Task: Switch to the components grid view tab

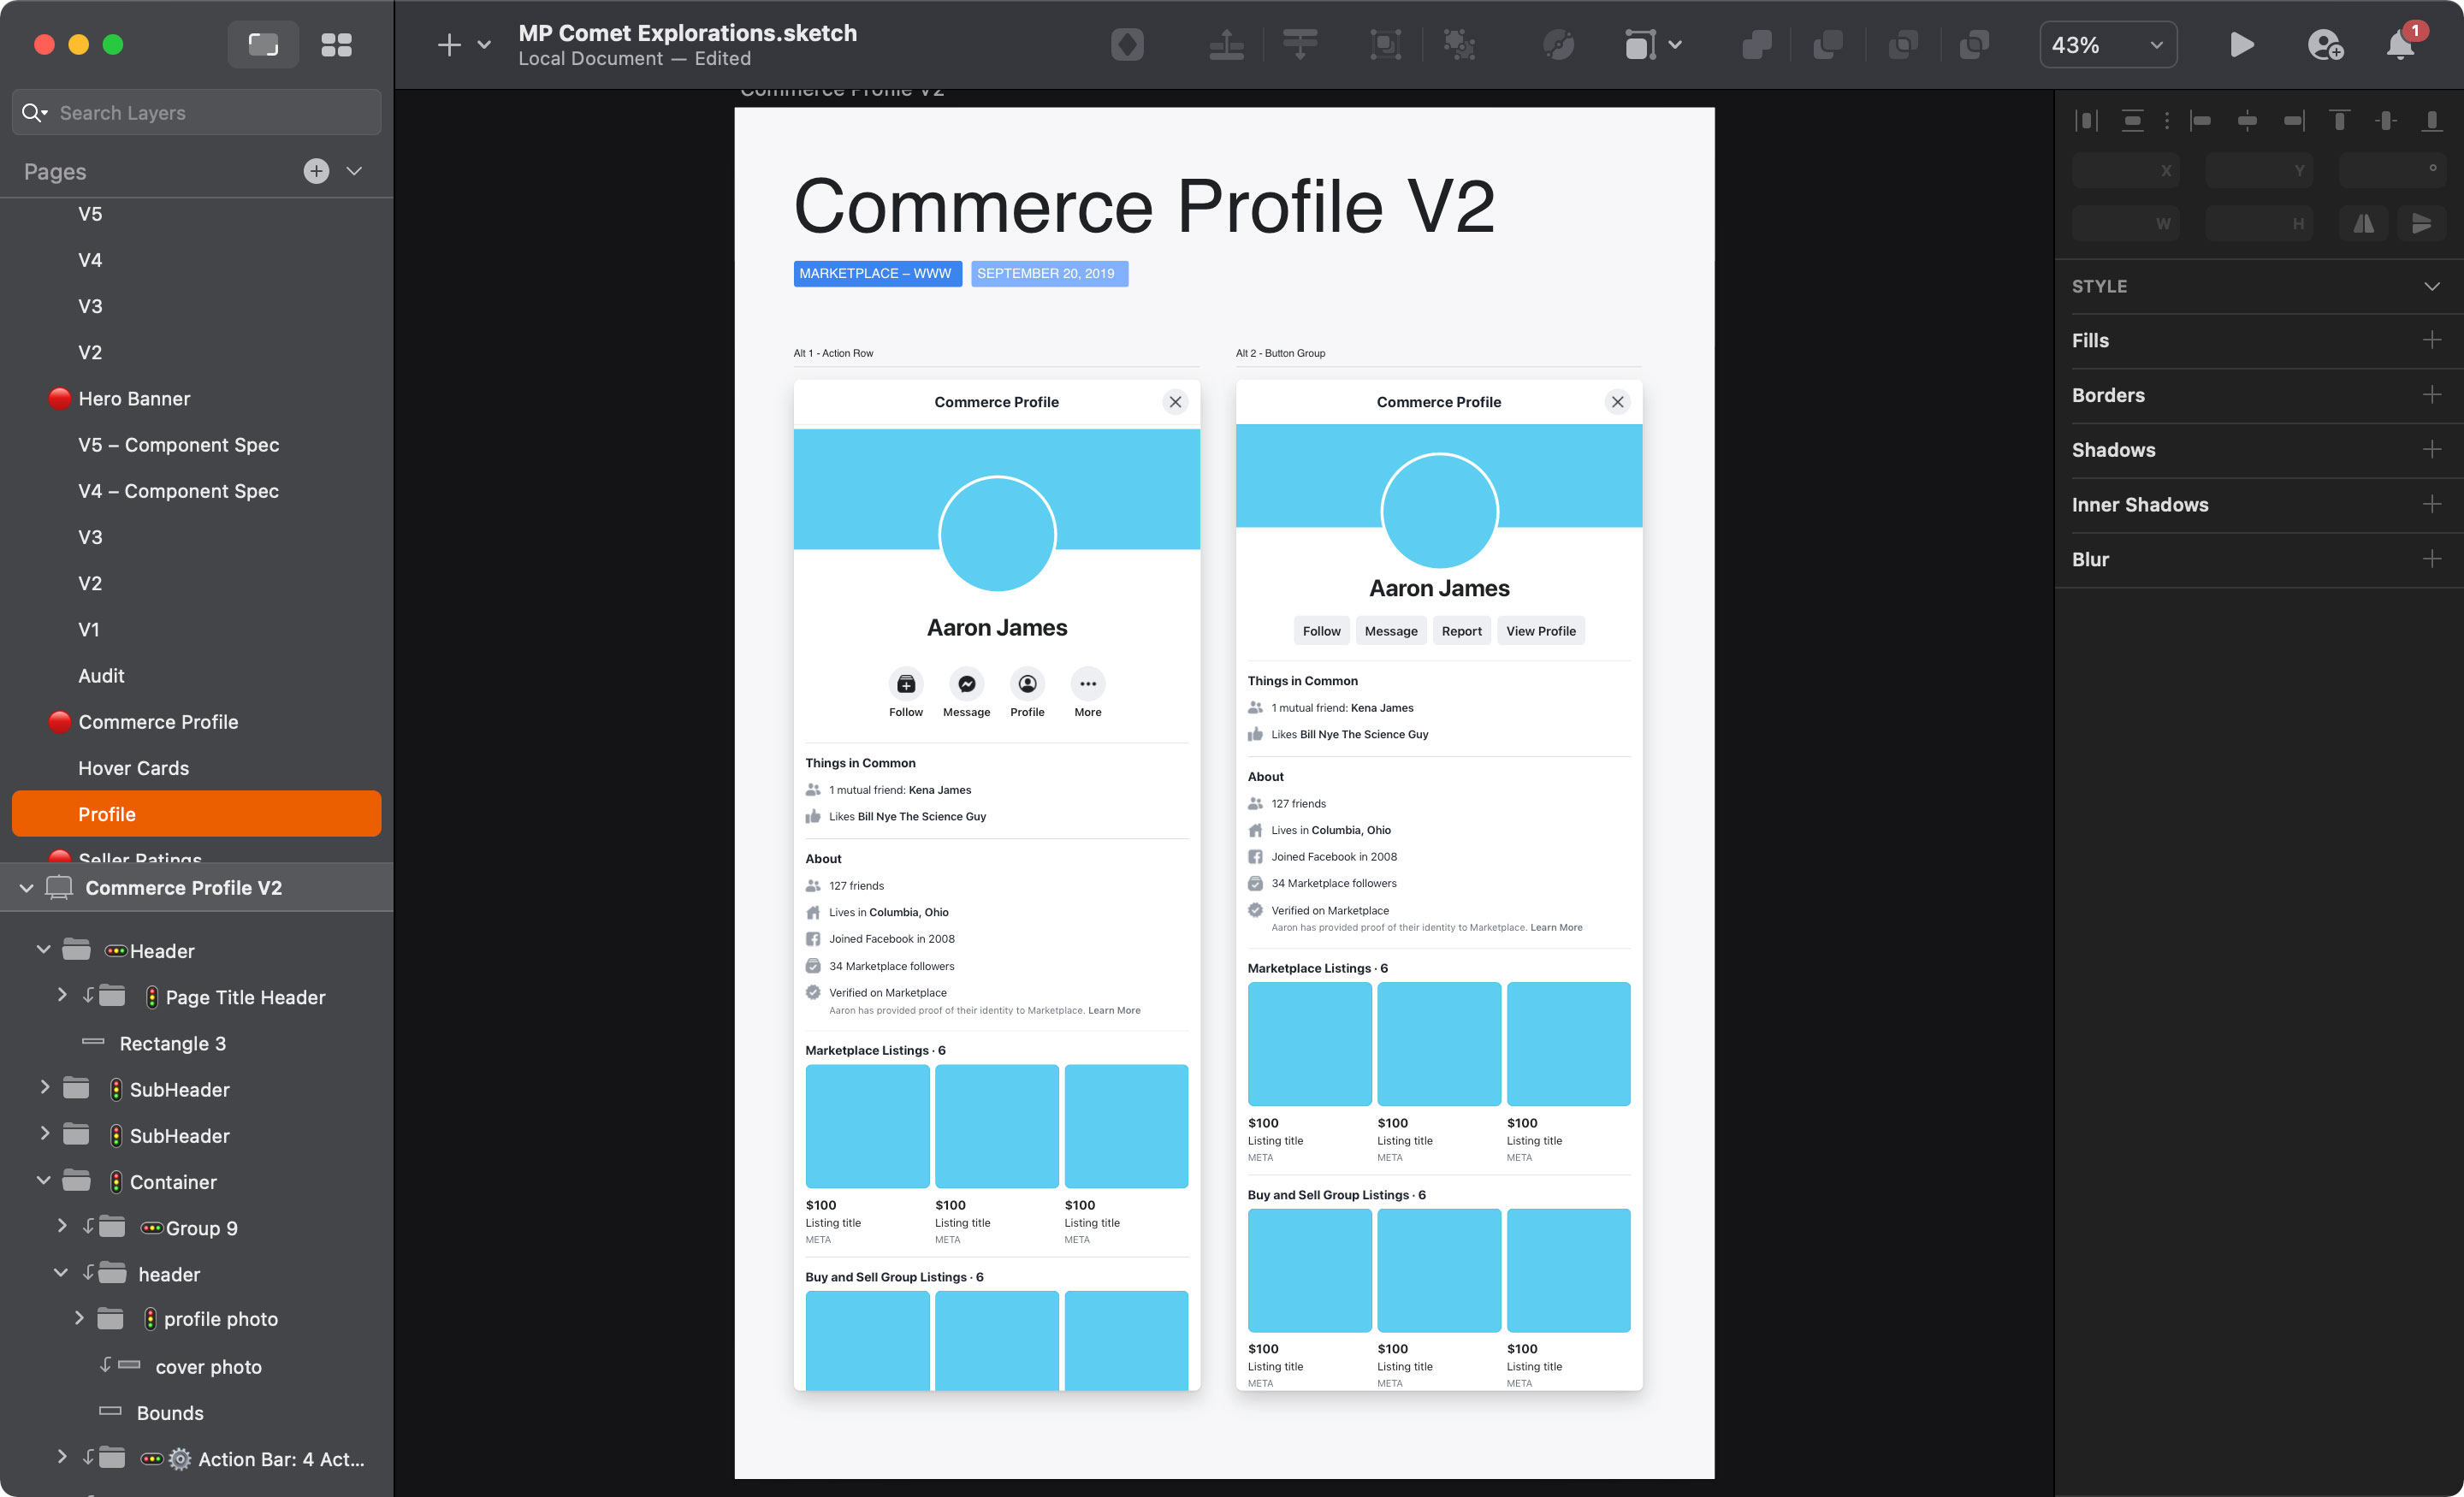Action: (336, 44)
